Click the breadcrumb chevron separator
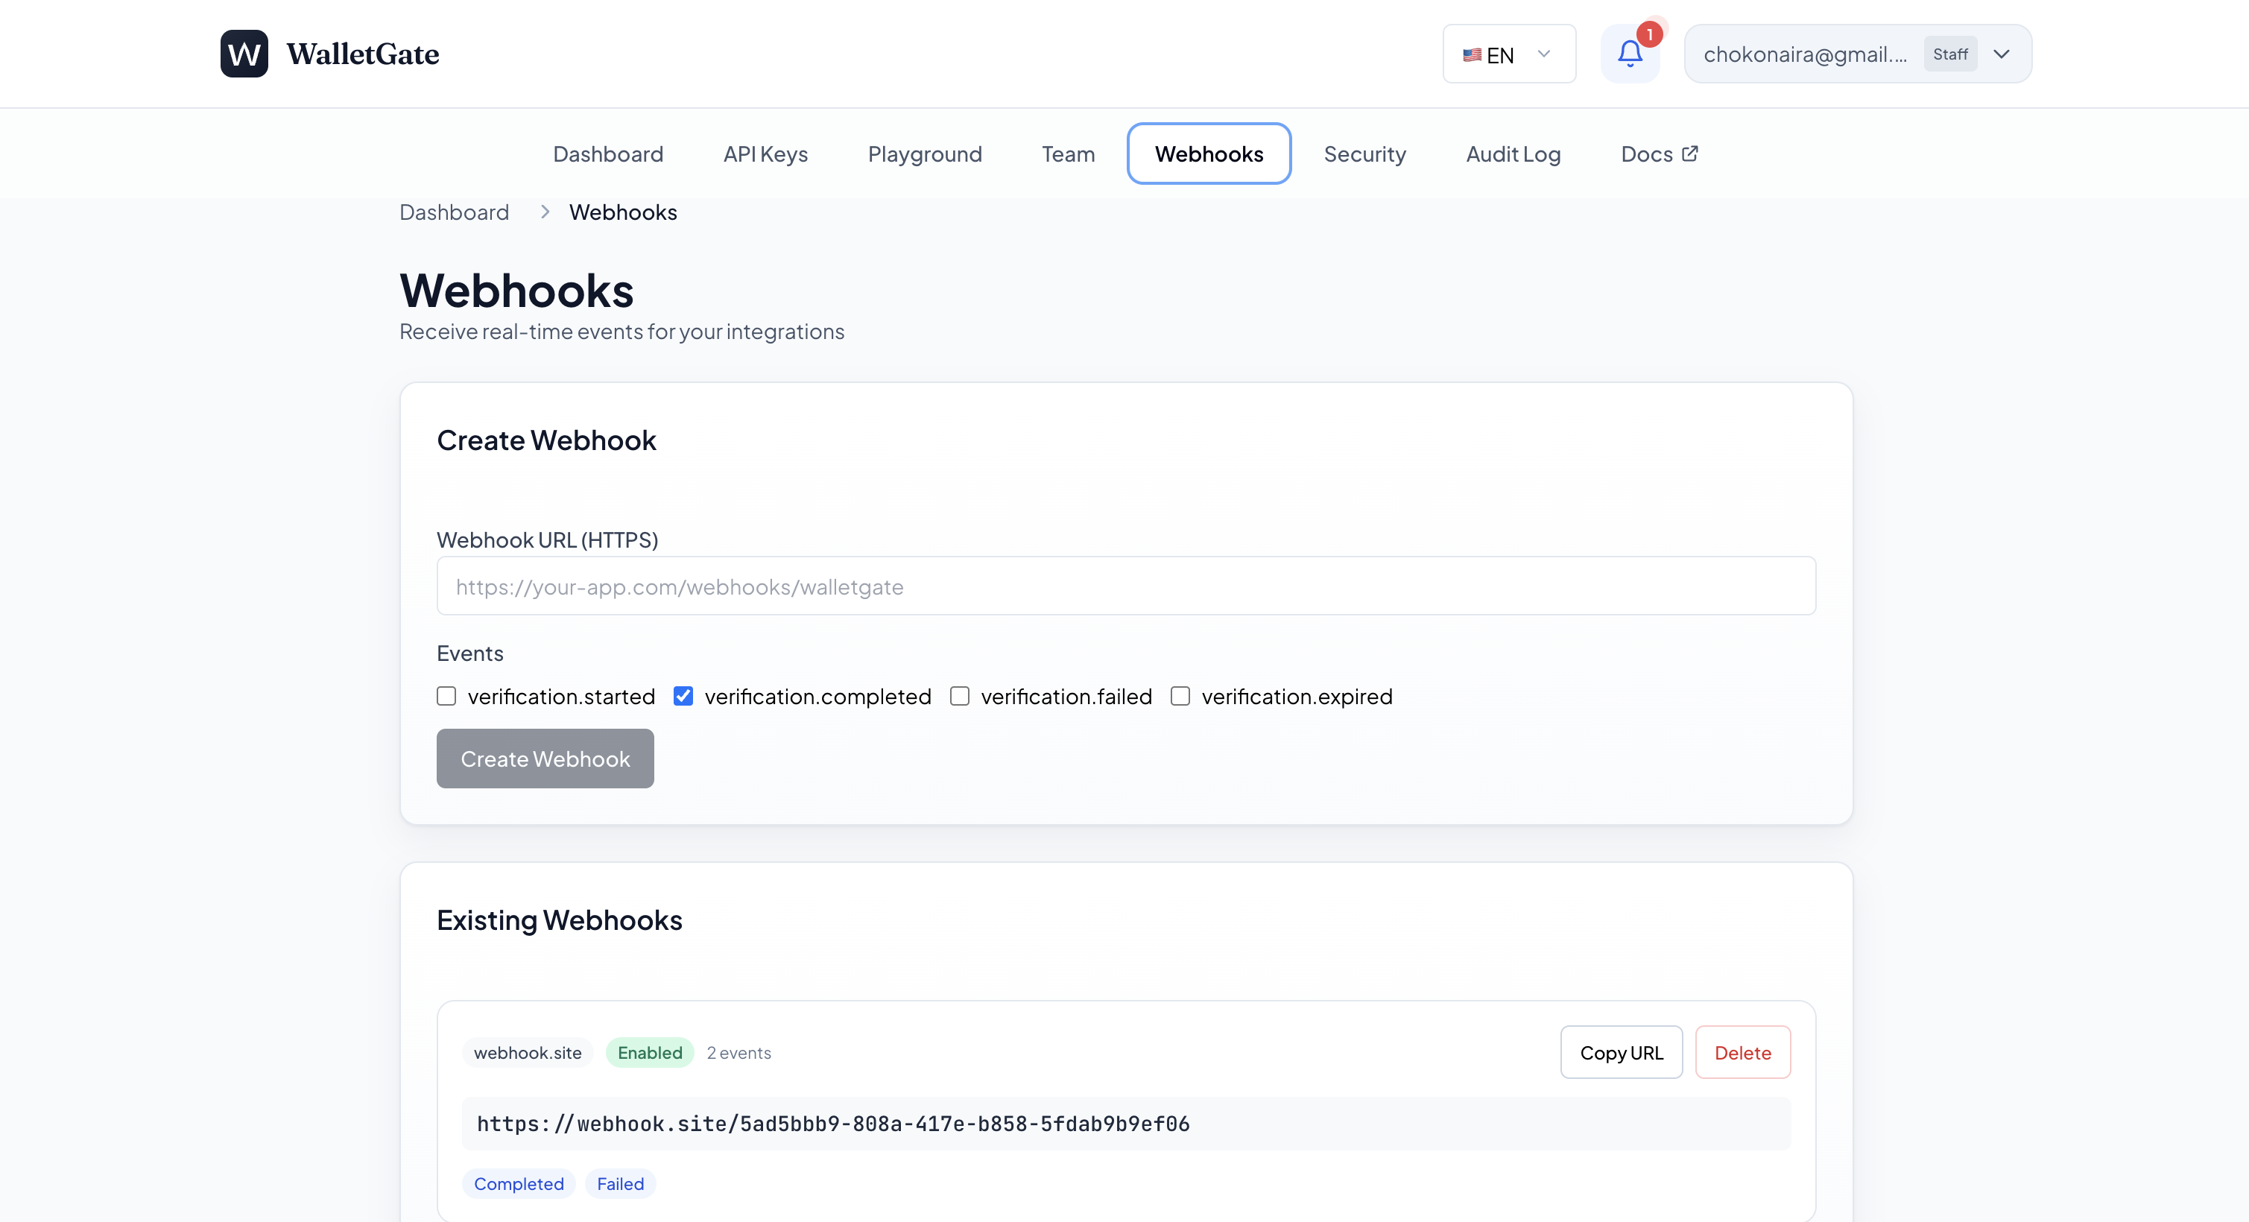Screen dimensions: 2249x1222 (x=545, y=212)
